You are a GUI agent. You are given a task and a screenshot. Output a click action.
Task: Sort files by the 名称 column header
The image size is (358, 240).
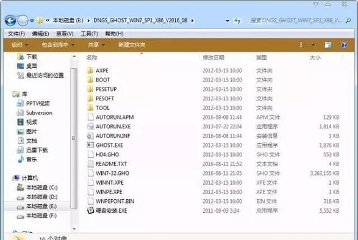click(91, 58)
